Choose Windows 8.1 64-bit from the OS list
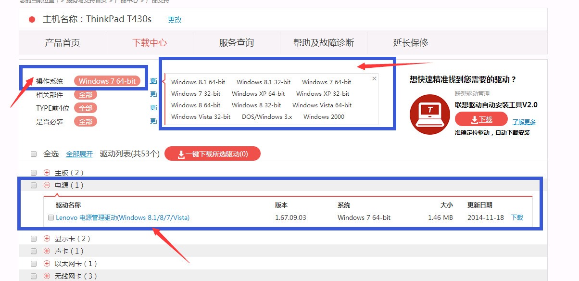Image resolution: width=579 pixels, height=281 pixels. [x=198, y=82]
